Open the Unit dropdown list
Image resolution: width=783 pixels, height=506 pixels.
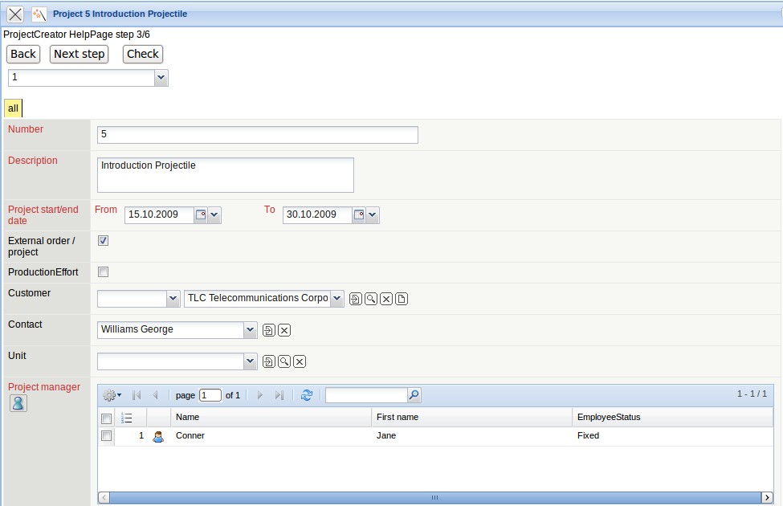pyautogui.click(x=250, y=361)
